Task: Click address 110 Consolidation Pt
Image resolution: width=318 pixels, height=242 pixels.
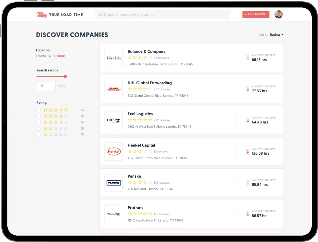Action: pos(156,220)
